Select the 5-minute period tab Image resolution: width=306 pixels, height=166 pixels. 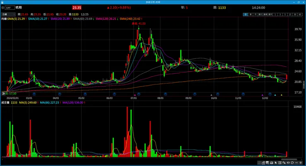point(285,14)
